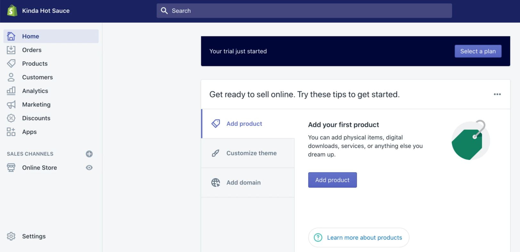Click the Apps icon in the sidebar
This screenshot has width=520, height=252.
pos(11,131)
